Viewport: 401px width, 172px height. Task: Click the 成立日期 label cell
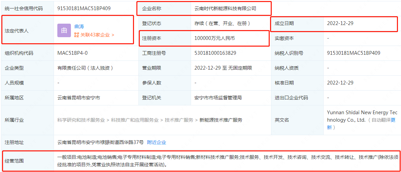click(x=297, y=23)
